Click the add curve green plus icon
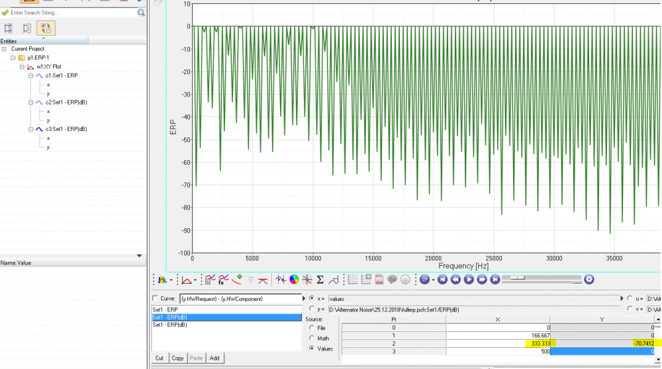 pos(237,279)
